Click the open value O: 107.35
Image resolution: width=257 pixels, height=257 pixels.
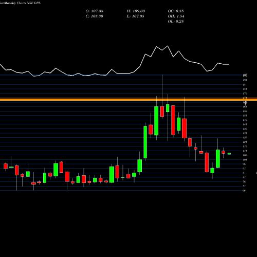pos(95,11)
